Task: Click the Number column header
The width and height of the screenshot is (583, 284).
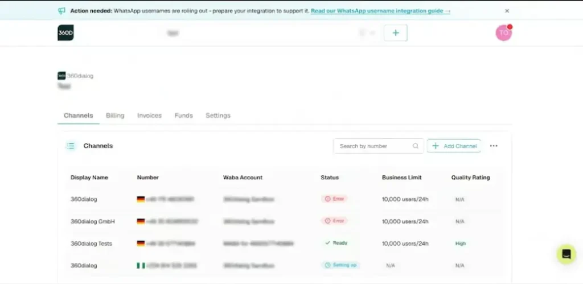Action: tap(148, 178)
